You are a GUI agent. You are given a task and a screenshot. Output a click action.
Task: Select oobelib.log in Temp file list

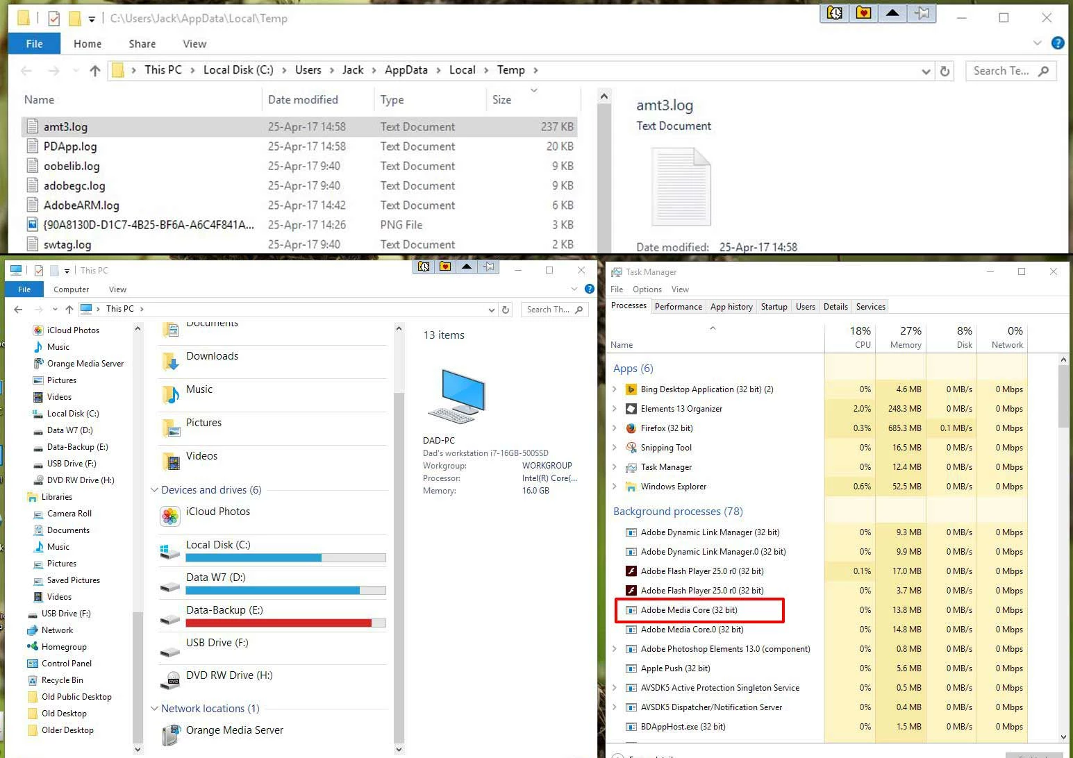299,166
